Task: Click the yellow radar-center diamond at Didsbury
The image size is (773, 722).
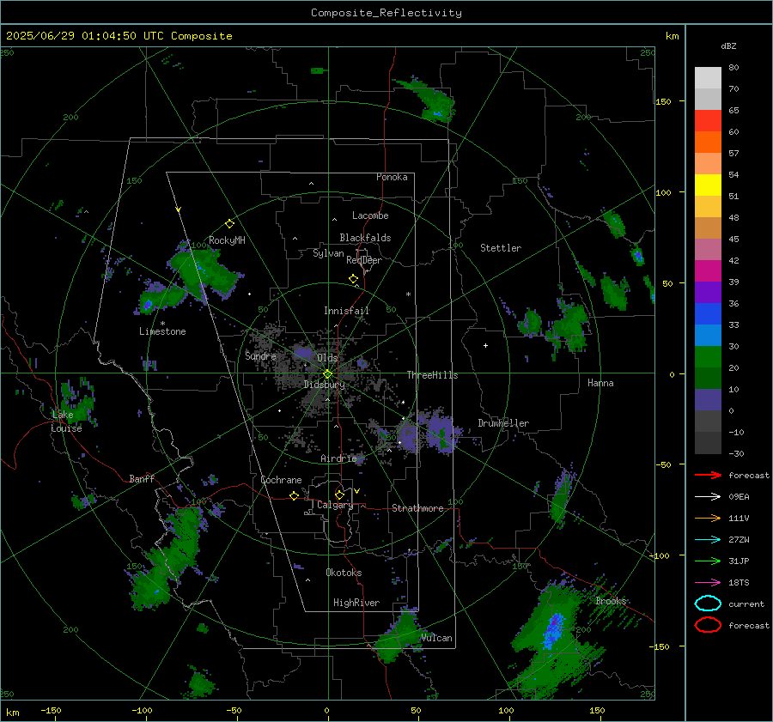Action: point(327,374)
